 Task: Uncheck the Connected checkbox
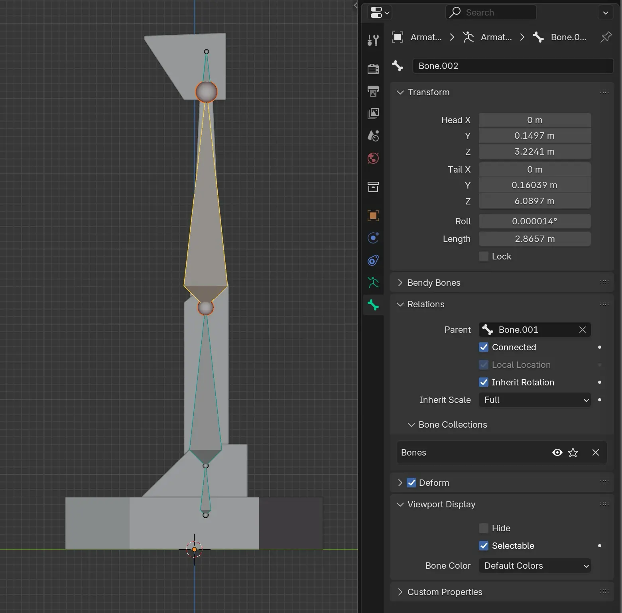[x=484, y=347]
